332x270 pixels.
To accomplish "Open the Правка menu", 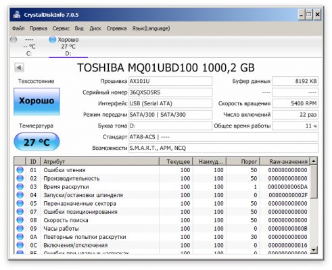I will [39, 28].
